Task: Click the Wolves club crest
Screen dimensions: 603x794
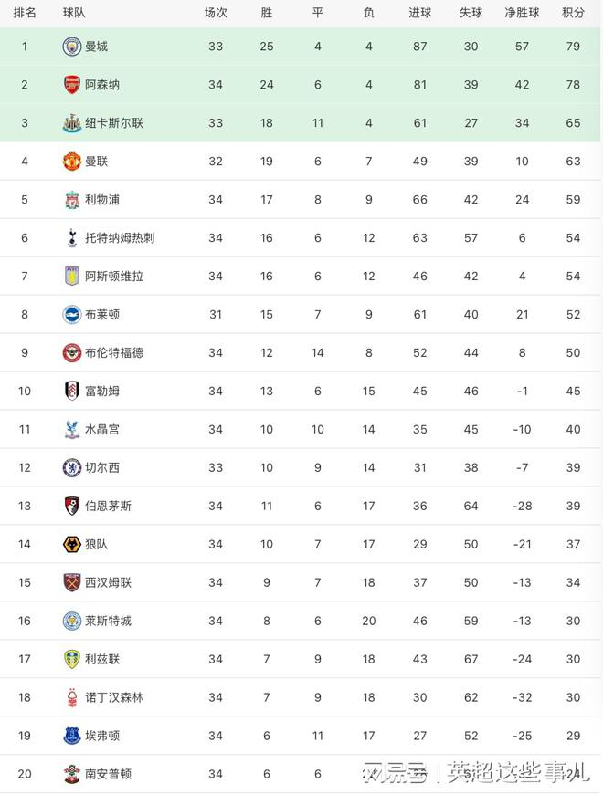Action: pyautogui.click(x=72, y=545)
